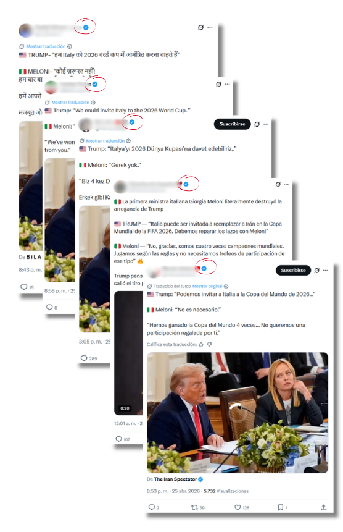Share the bottom tweet via share icon

pos(323,507)
